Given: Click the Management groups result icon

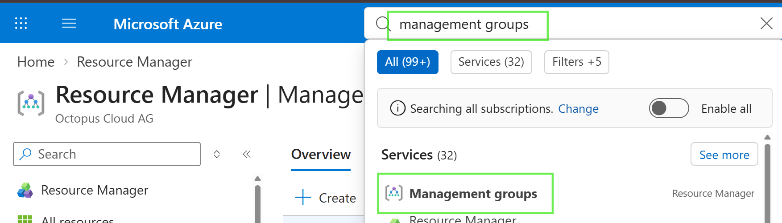Looking at the screenshot, I should [x=394, y=193].
